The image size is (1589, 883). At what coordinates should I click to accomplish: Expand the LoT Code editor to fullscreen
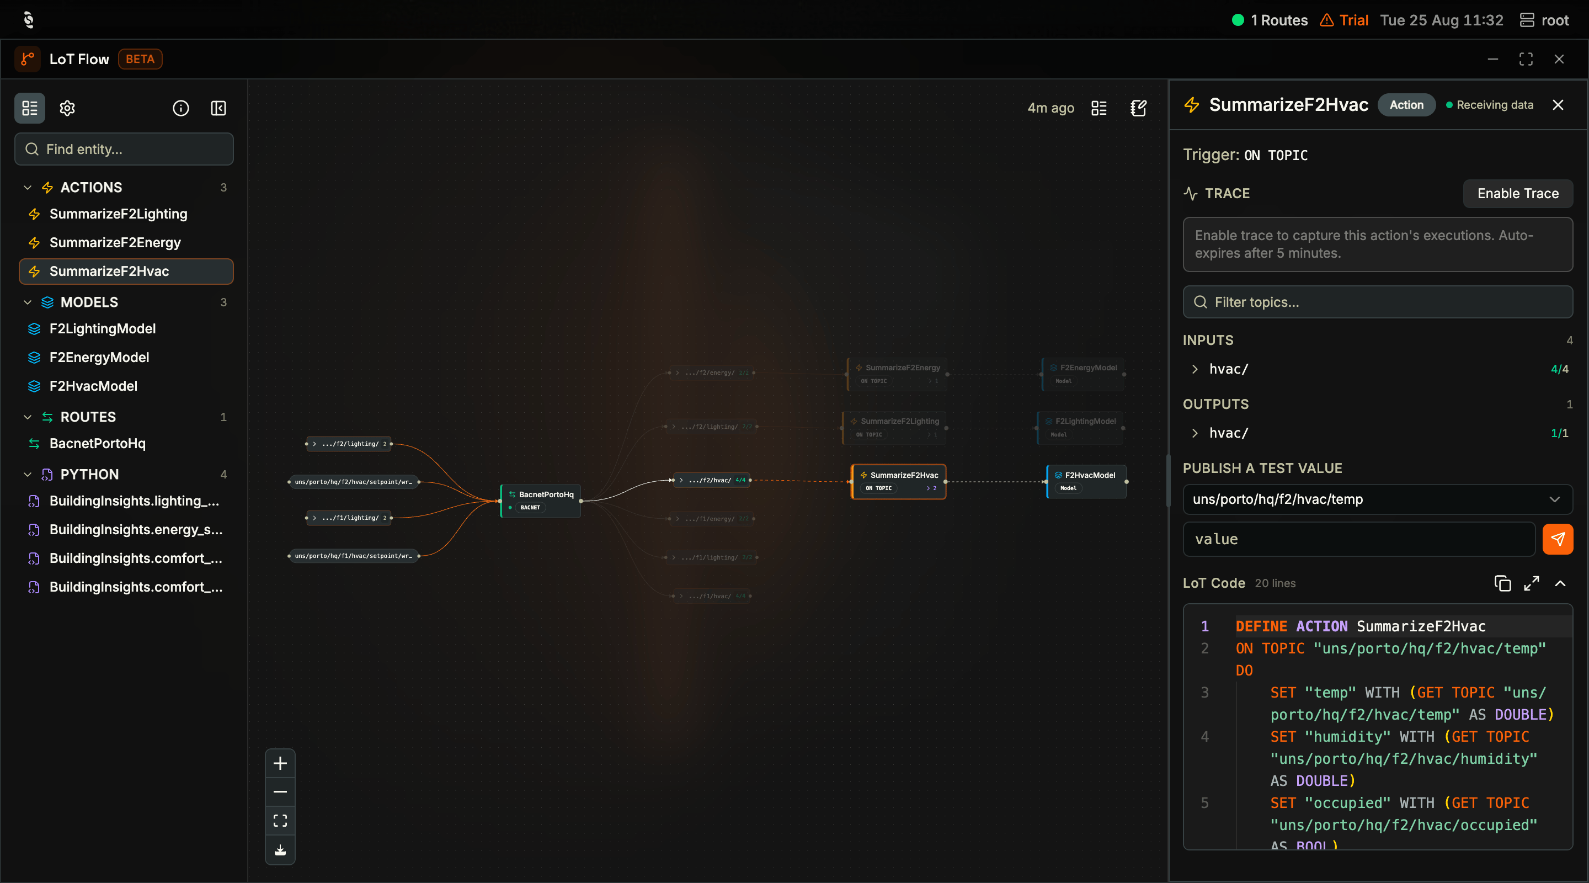(x=1532, y=583)
